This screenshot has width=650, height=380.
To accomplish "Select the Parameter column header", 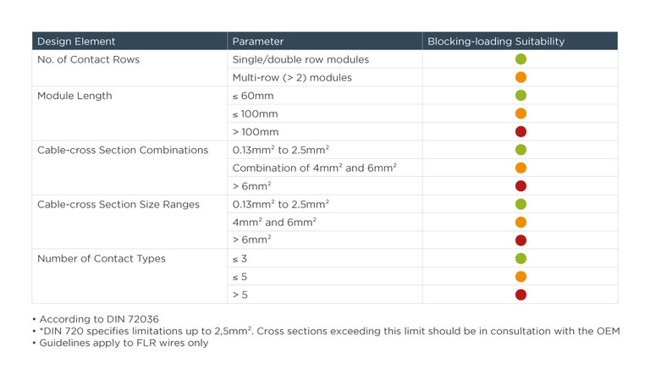I will coord(258,41).
